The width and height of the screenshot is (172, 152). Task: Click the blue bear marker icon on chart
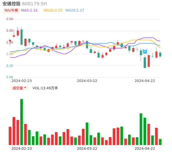tap(145, 52)
